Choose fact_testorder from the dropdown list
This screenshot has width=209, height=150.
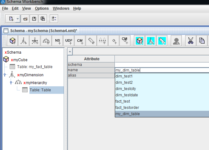[x=127, y=108]
